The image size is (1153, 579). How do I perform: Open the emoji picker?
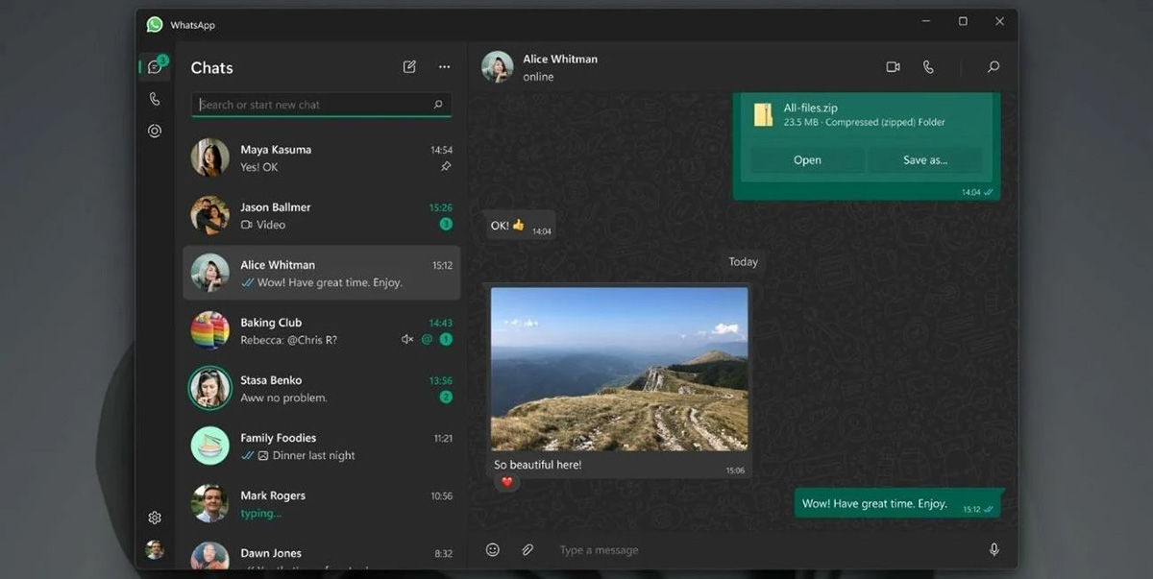click(x=492, y=549)
